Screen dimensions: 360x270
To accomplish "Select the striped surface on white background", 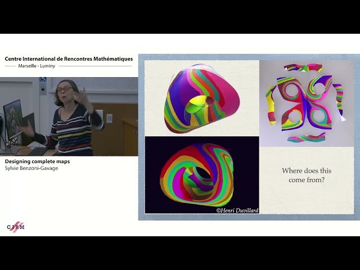I will point(201,97).
